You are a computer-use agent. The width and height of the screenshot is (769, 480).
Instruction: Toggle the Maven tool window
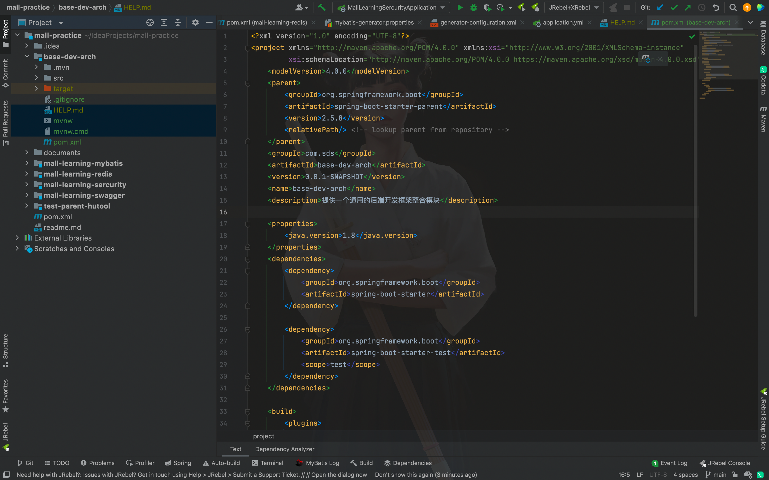(763, 119)
